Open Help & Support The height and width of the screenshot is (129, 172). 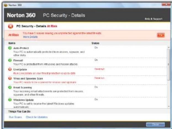tap(154, 19)
